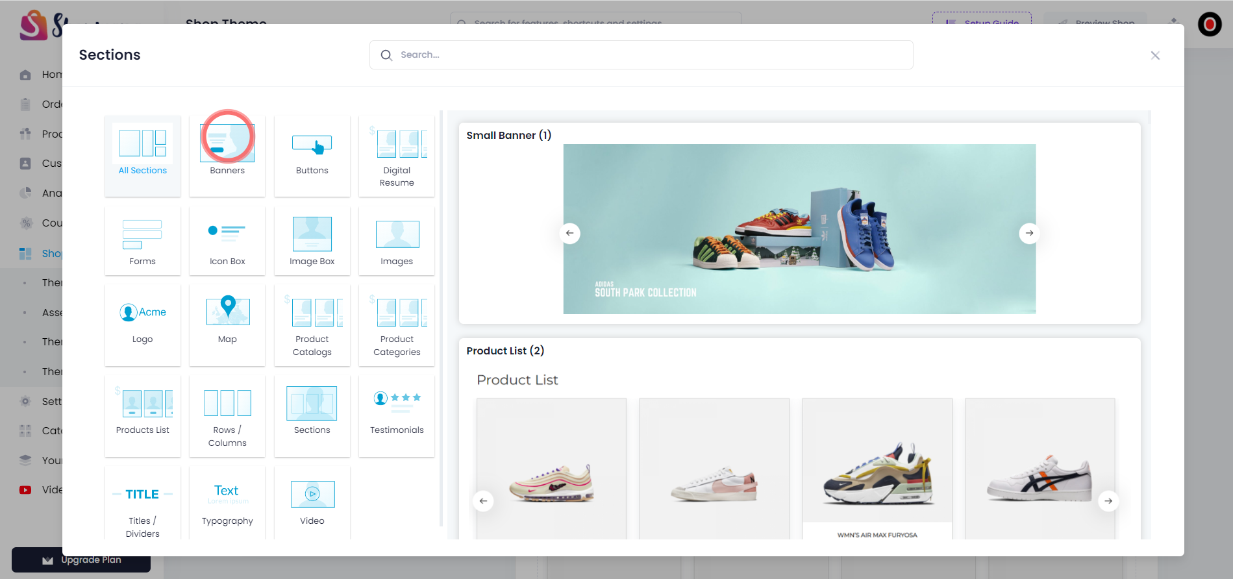This screenshot has width=1233, height=579.
Task: Select the Product Catalogs category
Action: [312, 326]
